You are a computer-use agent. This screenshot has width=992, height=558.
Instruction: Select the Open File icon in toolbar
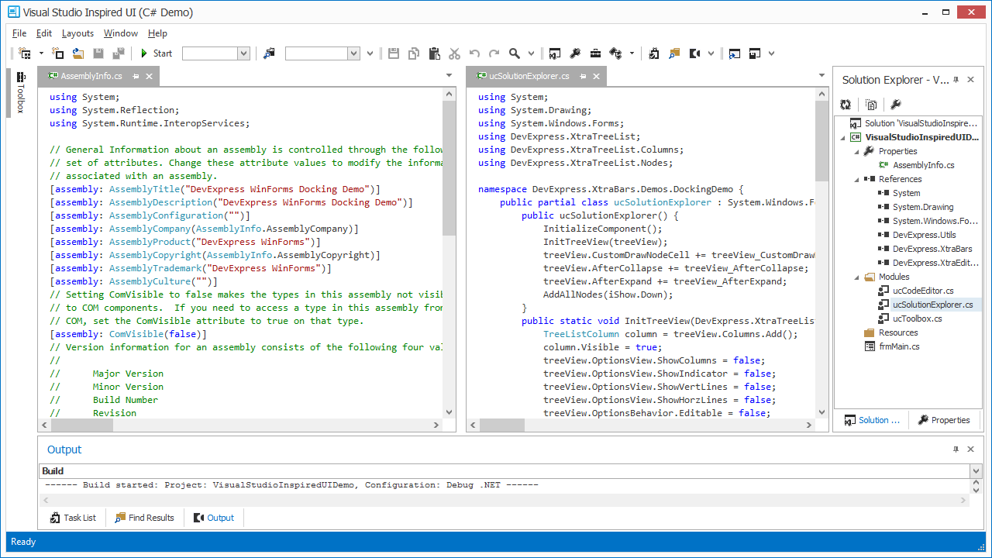(x=78, y=53)
